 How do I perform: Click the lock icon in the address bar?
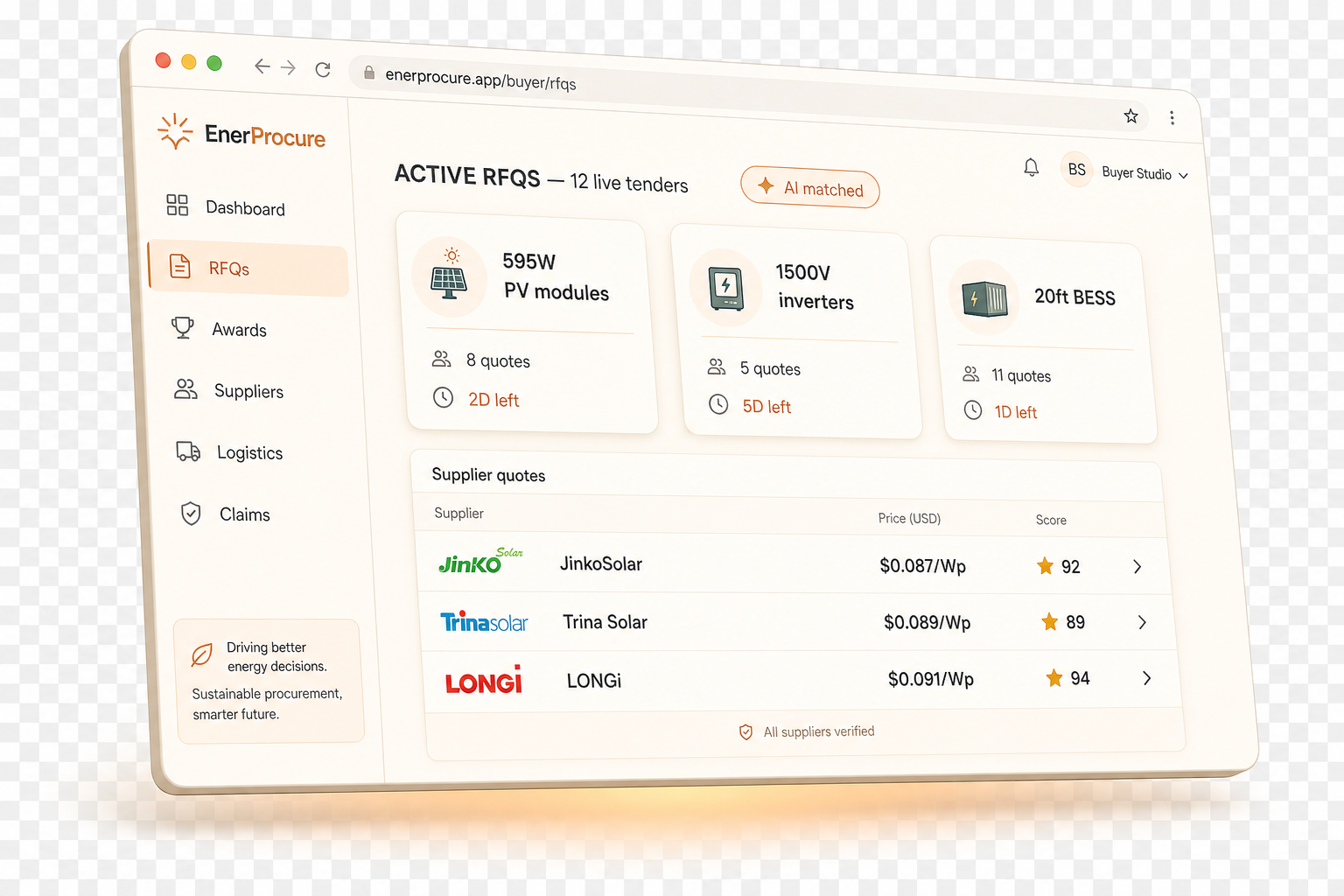369,73
